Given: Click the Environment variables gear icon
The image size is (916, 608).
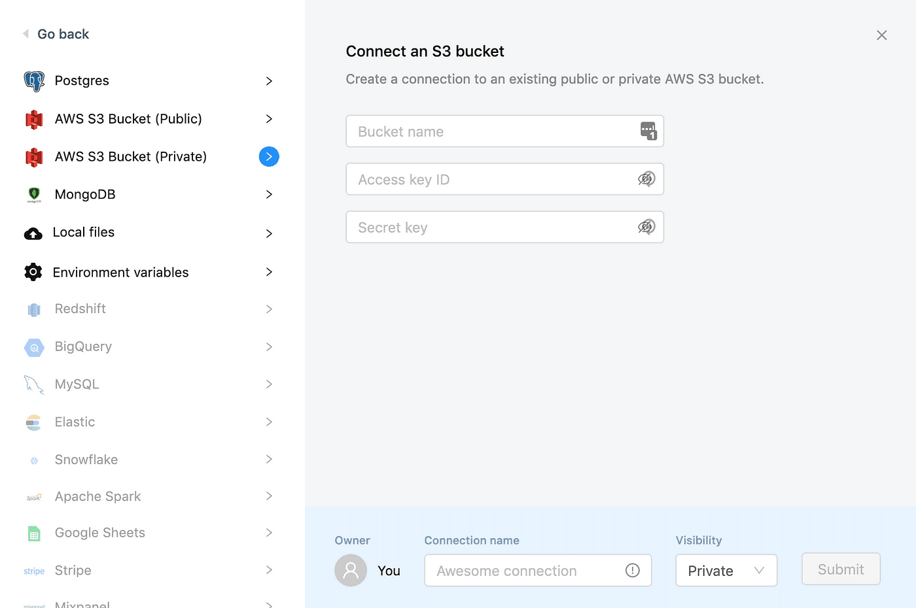Looking at the screenshot, I should (33, 272).
